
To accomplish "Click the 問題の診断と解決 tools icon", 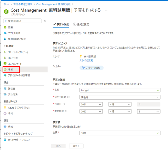I will (x=5, y=39).
